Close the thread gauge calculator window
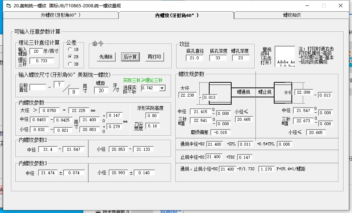The width and height of the screenshot is (352, 213). click(x=341, y=5)
